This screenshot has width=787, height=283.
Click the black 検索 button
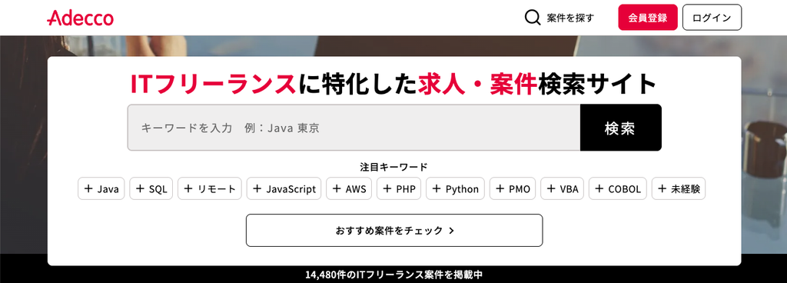tap(620, 128)
